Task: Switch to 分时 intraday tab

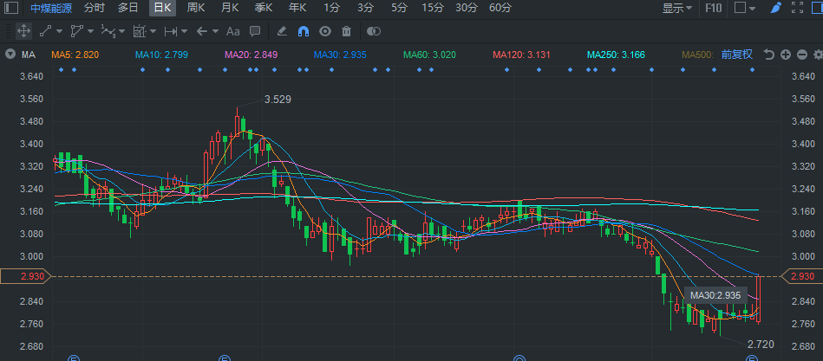Action: (x=94, y=8)
